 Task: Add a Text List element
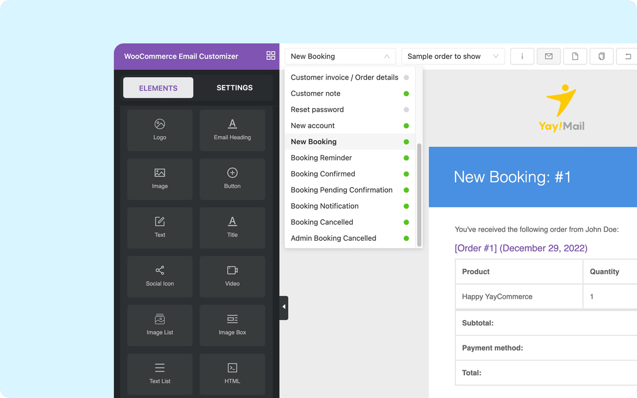coord(160,374)
